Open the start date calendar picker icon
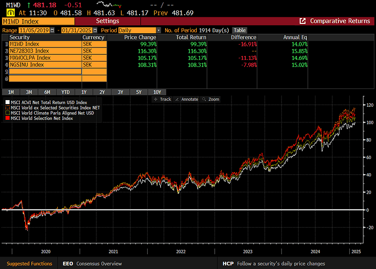Viewport: 376px width, 269px height. tap(52, 30)
